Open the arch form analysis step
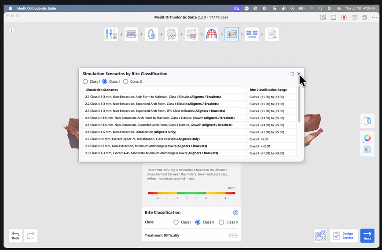The height and width of the screenshot is (250, 382). pos(211,34)
